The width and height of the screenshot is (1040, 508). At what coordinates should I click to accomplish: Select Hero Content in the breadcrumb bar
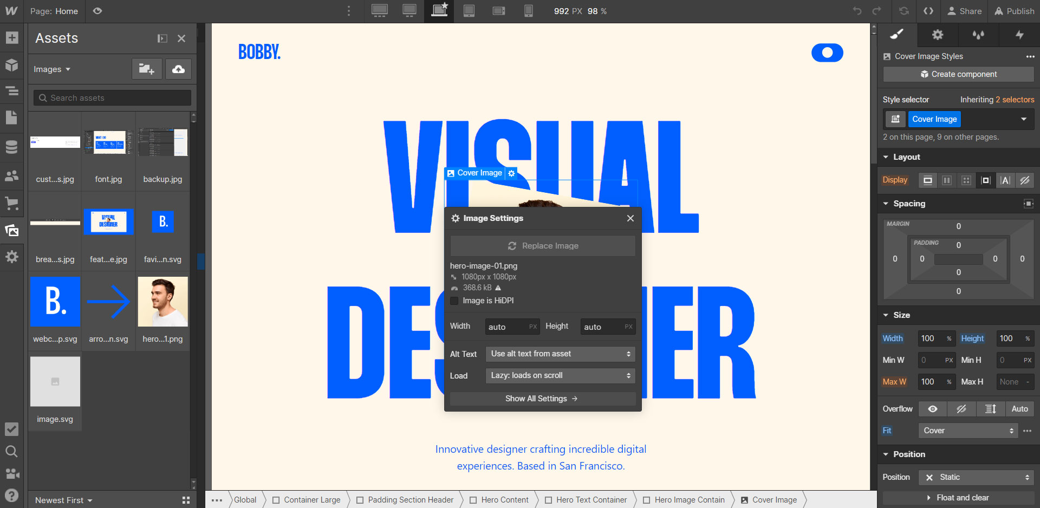[x=505, y=499]
